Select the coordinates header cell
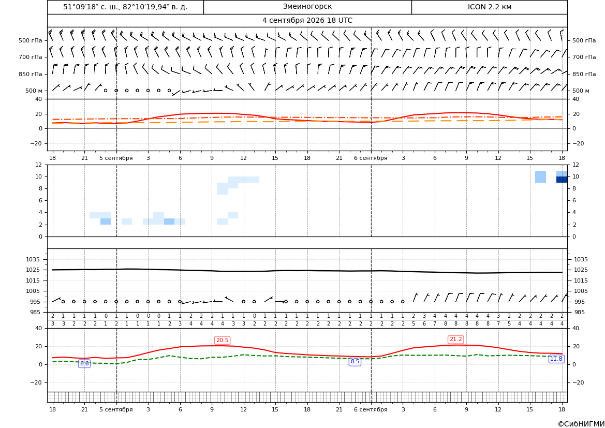605x428 pixels. [125, 7]
